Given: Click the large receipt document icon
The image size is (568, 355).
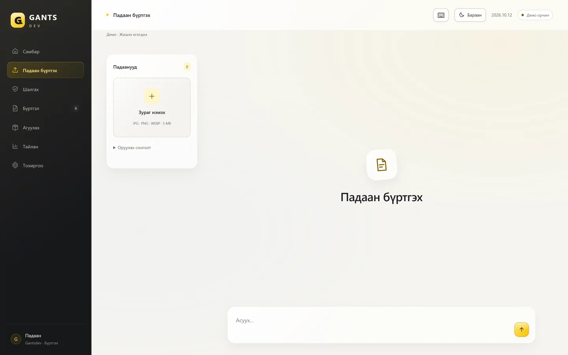Looking at the screenshot, I should click(381, 165).
